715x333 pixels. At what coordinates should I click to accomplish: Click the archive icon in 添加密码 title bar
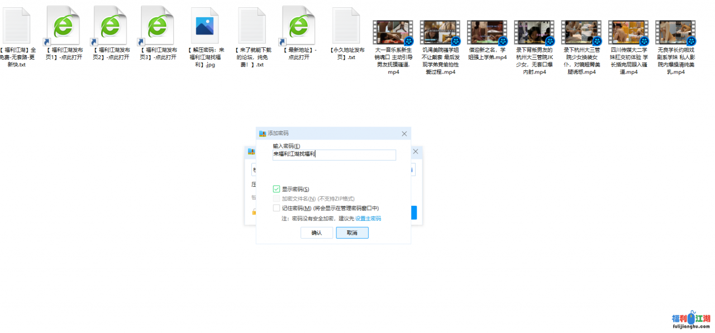click(263, 134)
